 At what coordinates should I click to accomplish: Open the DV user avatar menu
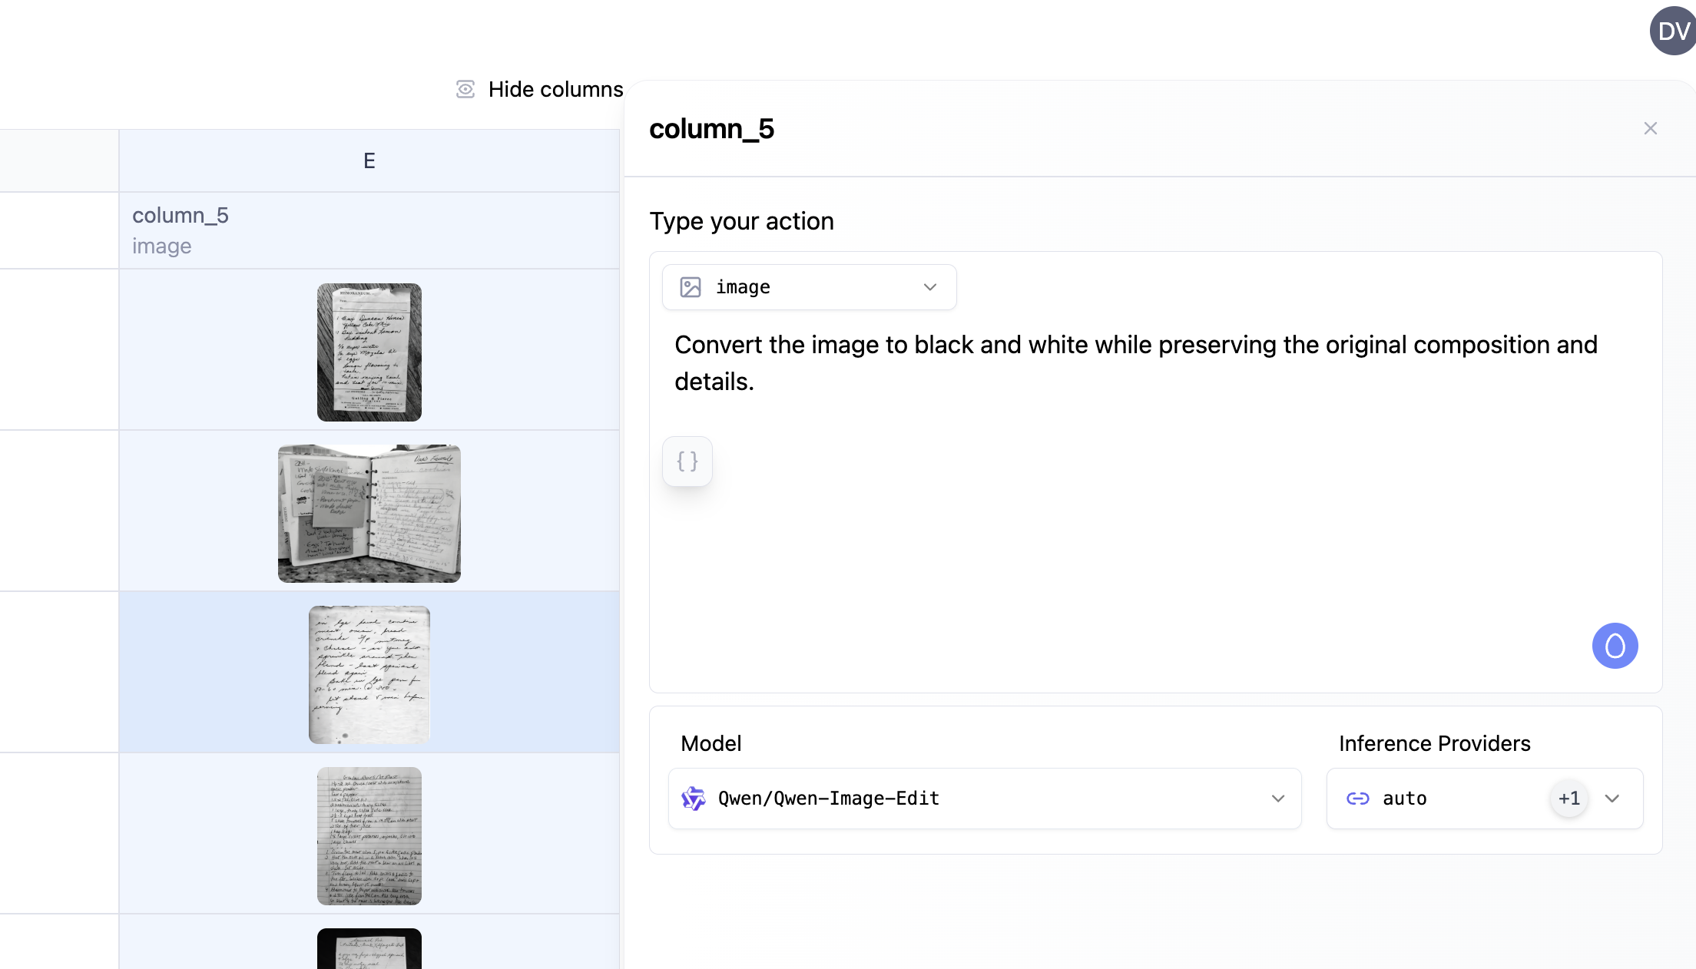point(1672,31)
